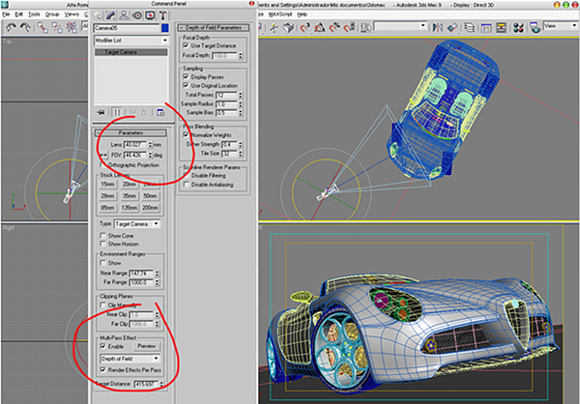Click the Undo arrow icon
The width and height of the screenshot is (580, 404).
coord(11,27)
